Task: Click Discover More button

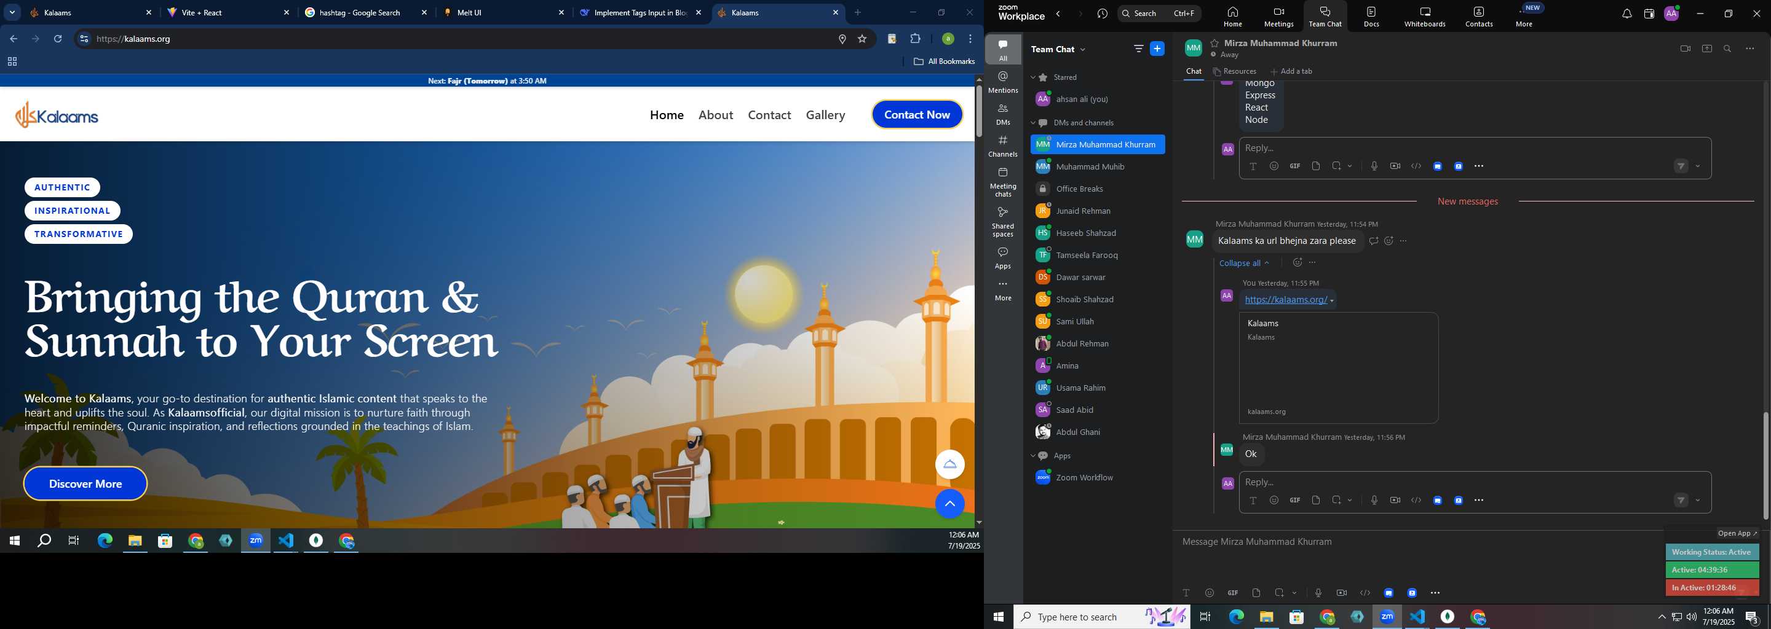Action: [x=85, y=483]
